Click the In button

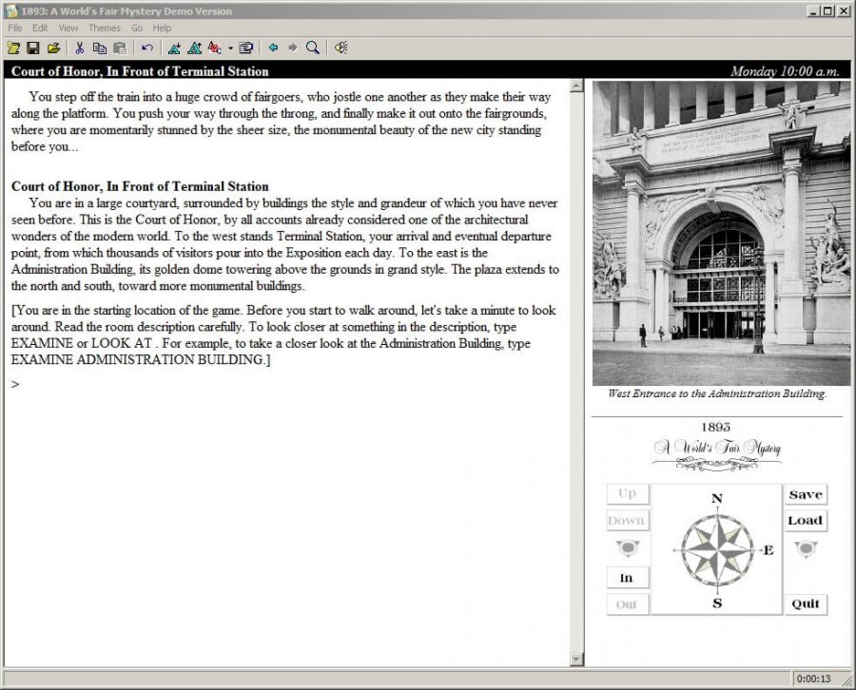pyautogui.click(x=628, y=578)
